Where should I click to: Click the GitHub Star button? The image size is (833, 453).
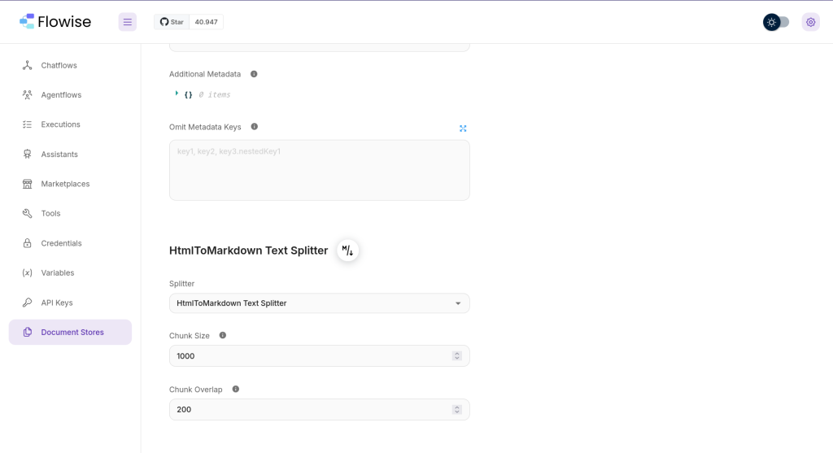pos(172,22)
